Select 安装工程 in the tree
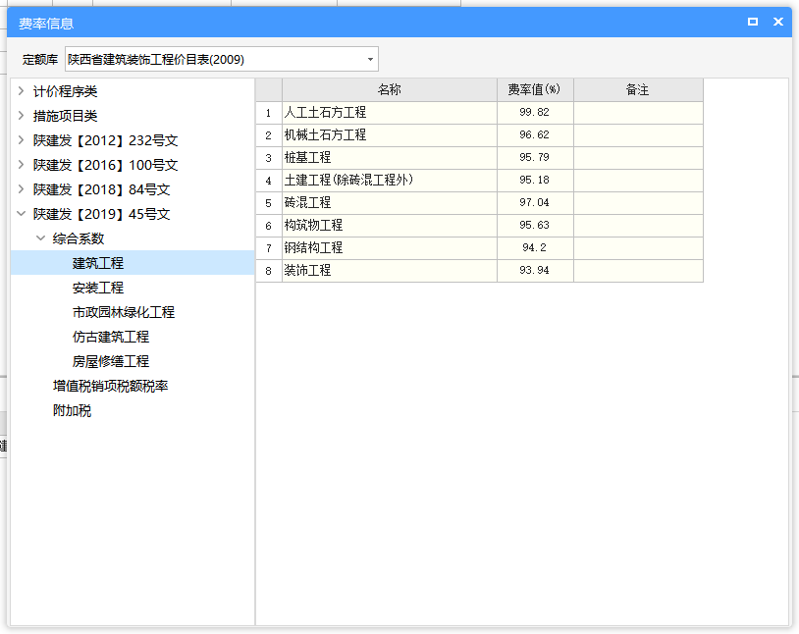 click(98, 288)
